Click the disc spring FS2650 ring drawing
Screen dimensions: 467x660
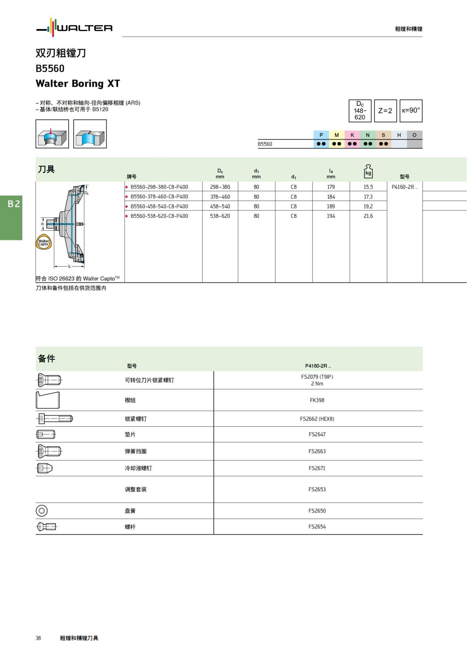click(42, 511)
